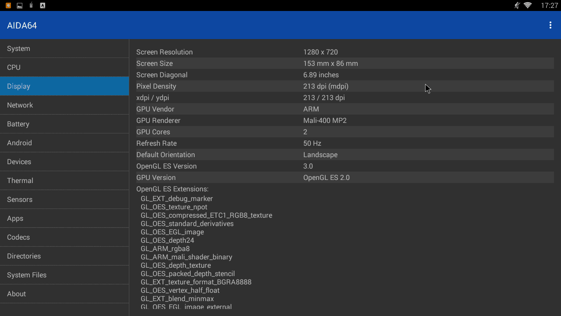Select the GPU Cores row label

pos(153,132)
